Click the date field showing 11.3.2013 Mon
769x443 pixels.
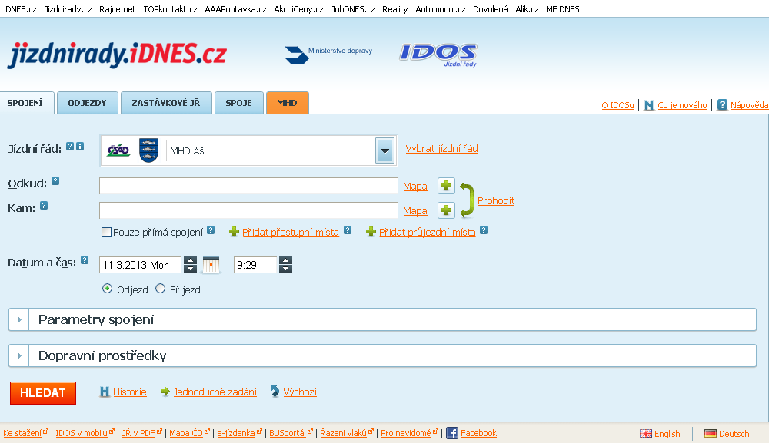pos(141,265)
